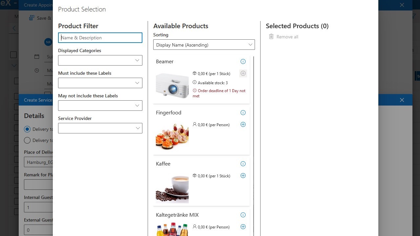Screen dimensions: 420x236
Task: Open info for Beamer product
Action: (x=243, y=62)
